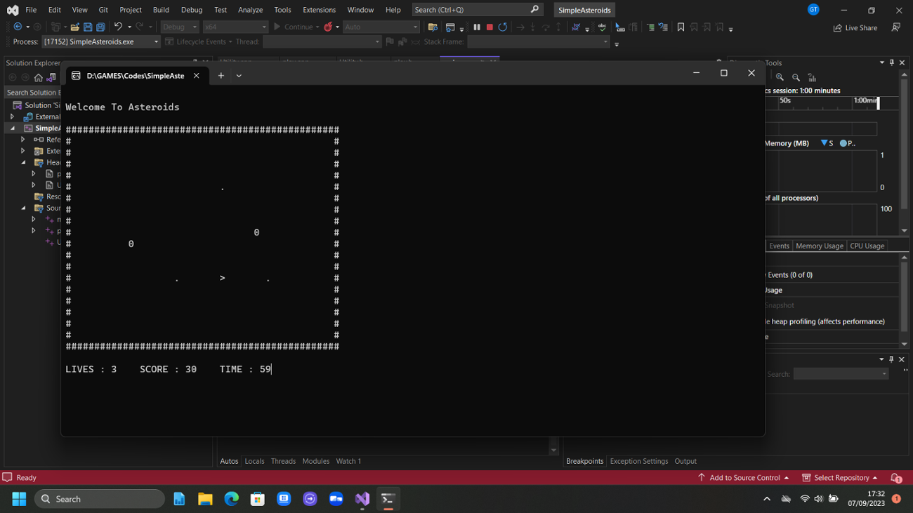Click the Restart debugging icon
The width and height of the screenshot is (913, 513).
(503, 27)
